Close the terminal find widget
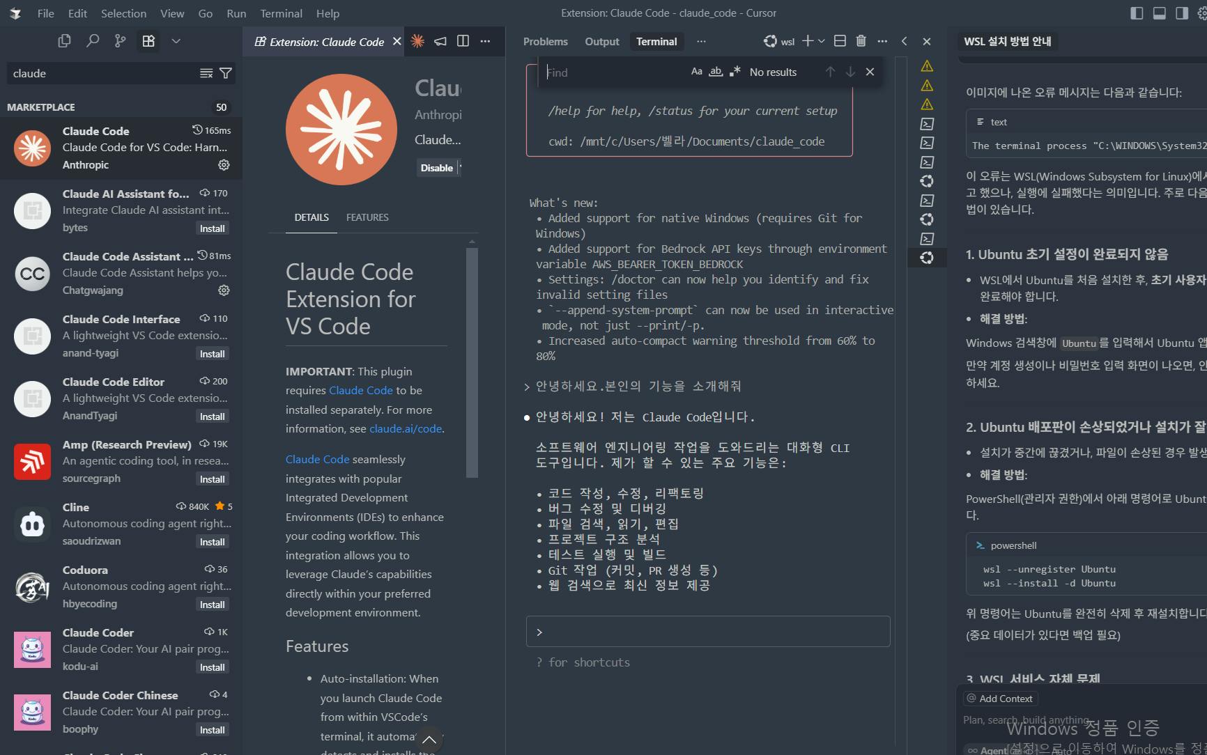This screenshot has height=755, width=1207. click(x=870, y=72)
